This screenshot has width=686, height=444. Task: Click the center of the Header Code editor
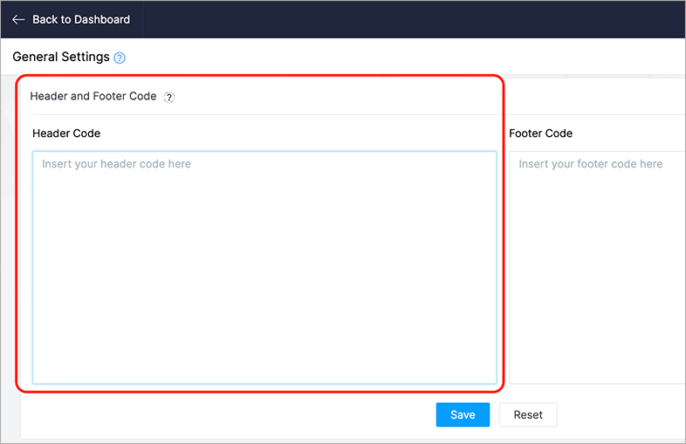coord(264,267)
